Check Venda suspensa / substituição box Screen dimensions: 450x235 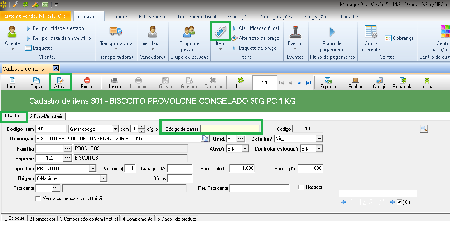38,199
